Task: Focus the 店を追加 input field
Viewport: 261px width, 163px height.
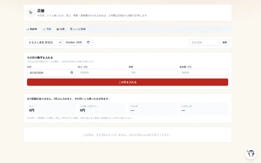Action: tap(204, 43)
